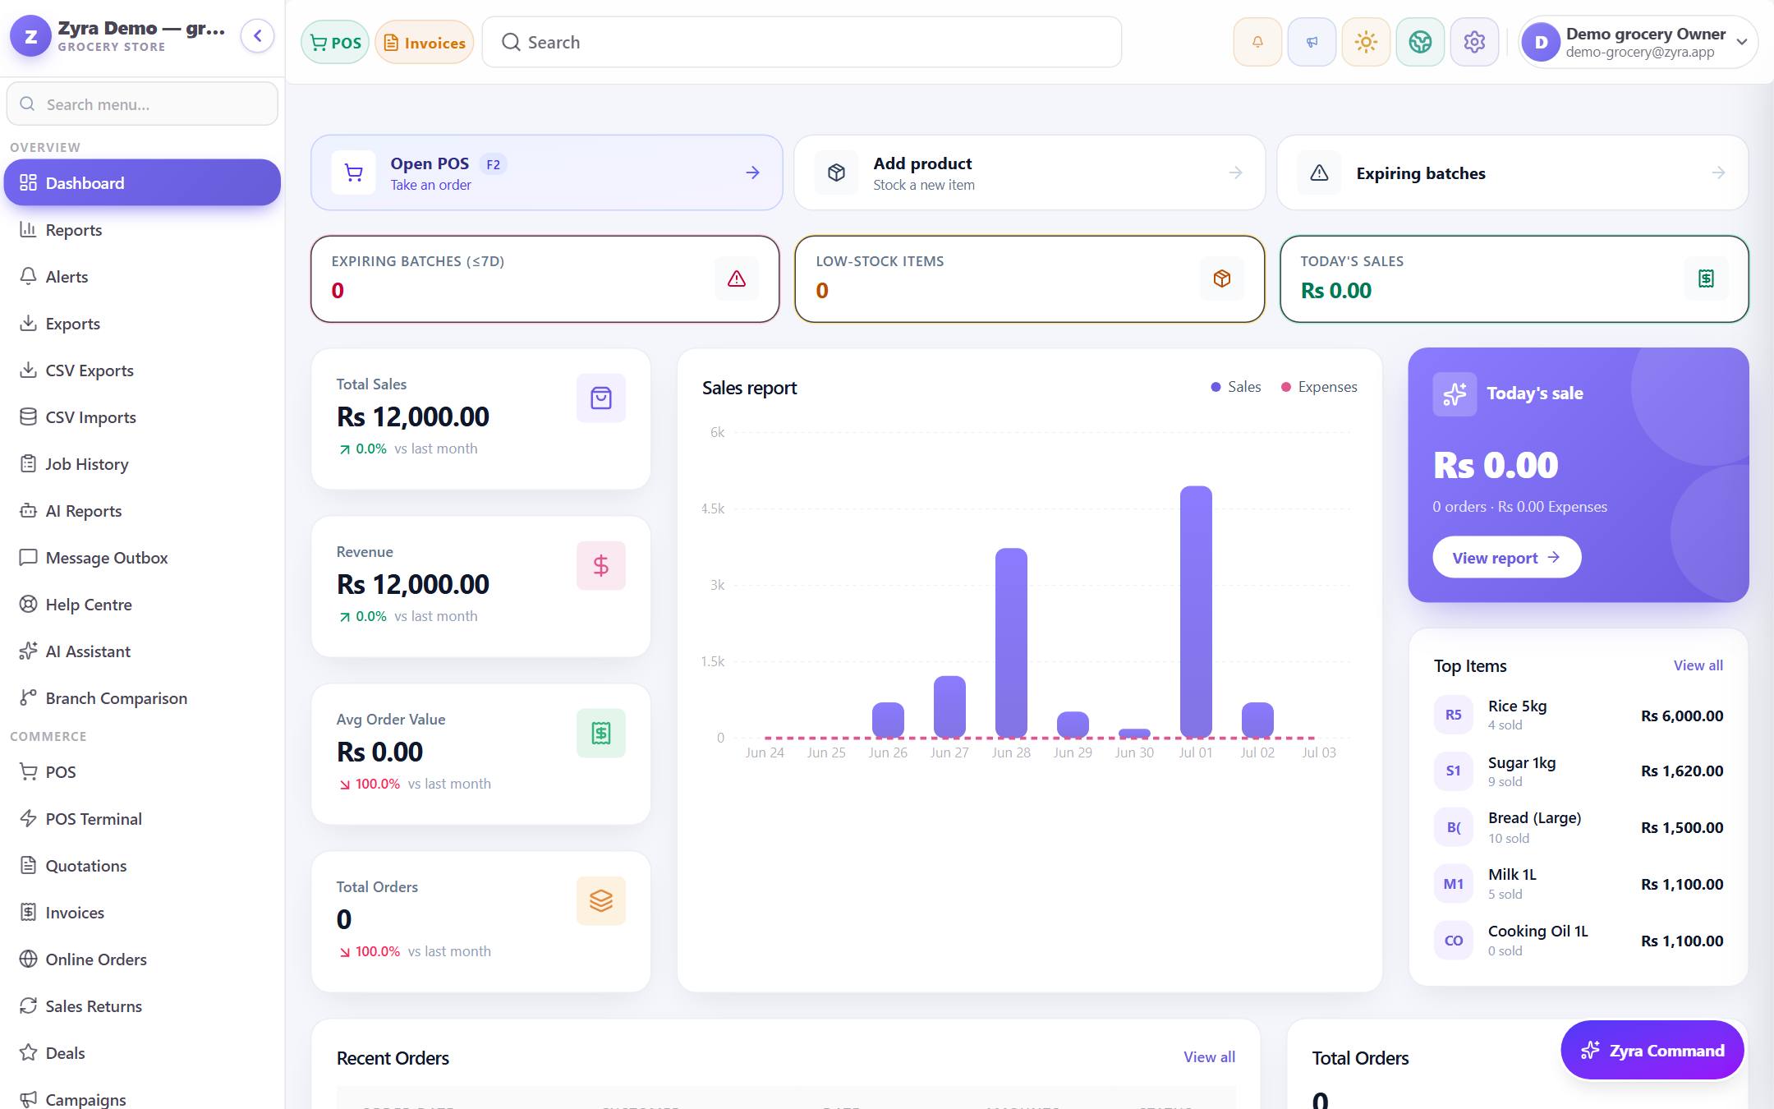Click View all in Top Items

pyautogui.click(x=1698, y=665)
